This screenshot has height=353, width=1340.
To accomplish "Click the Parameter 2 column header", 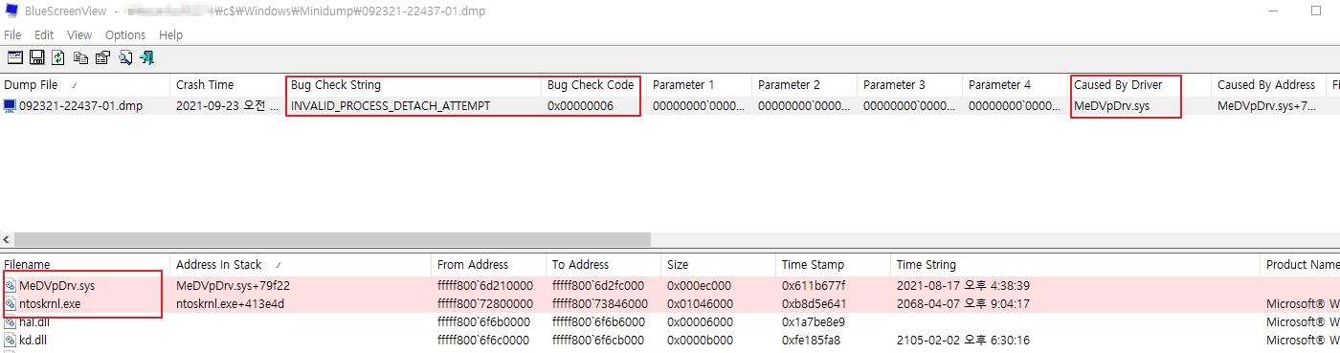I will point(805,85).
